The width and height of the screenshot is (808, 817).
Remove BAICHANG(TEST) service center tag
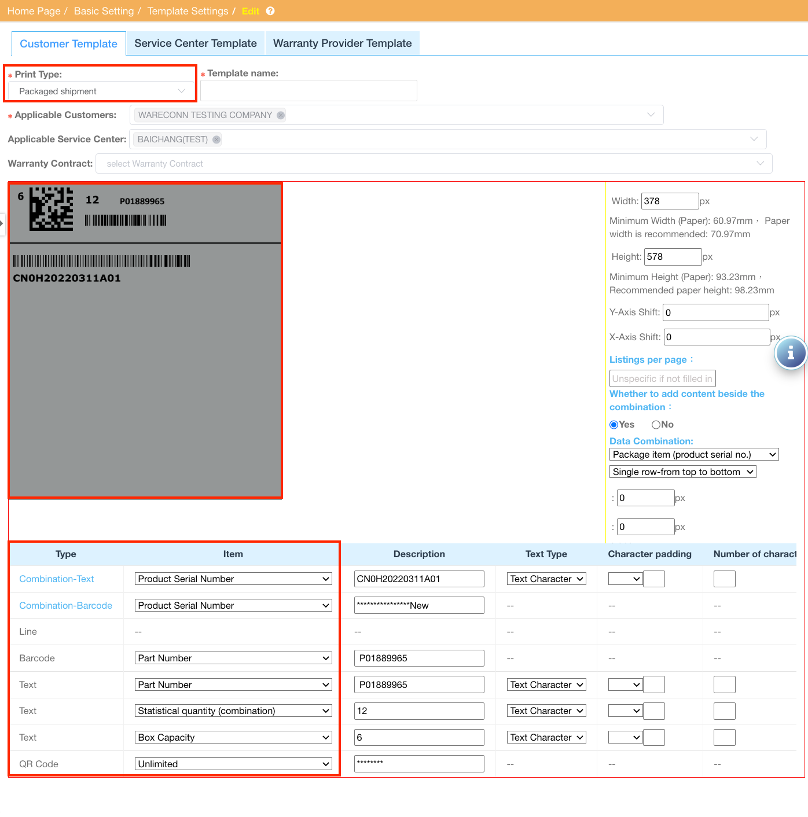point(216,139)
